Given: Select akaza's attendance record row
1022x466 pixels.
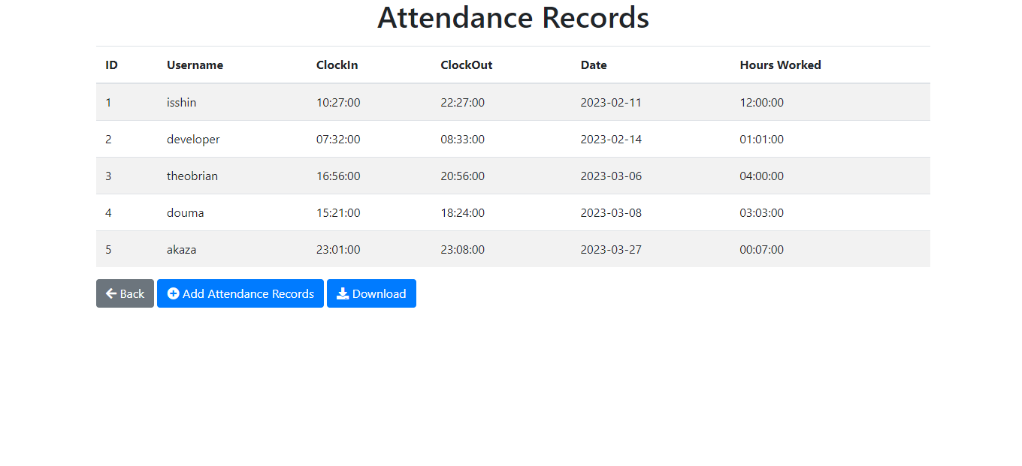Looking at the screenshot, I should point(513,249).
